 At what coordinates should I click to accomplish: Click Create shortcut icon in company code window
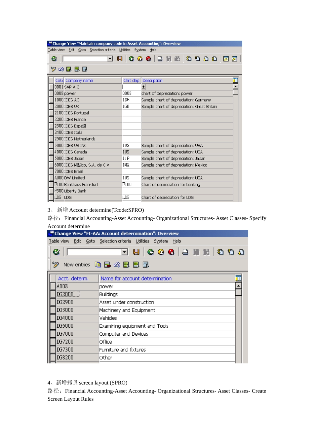tap(234, 59)
